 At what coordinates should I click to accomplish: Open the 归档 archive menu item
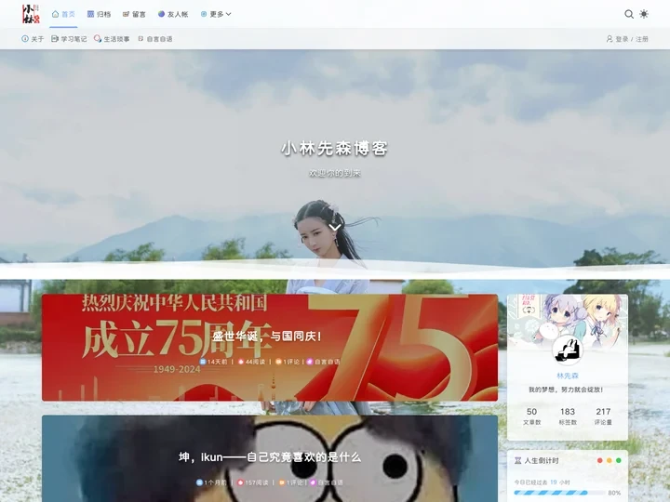[x=99, y=14]
